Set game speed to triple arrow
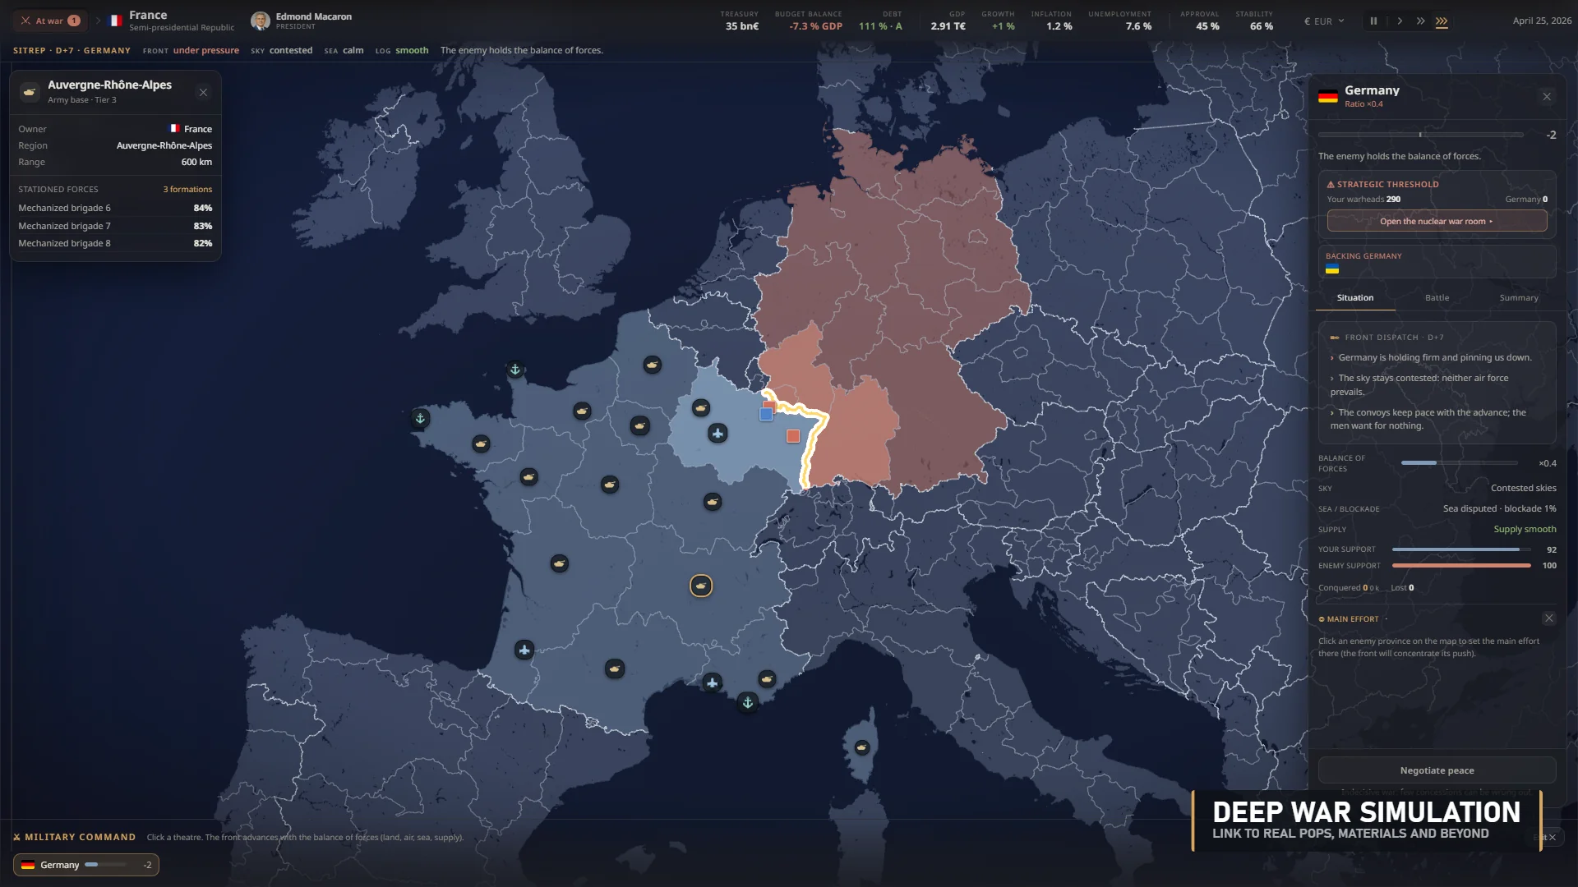This screenshot has height=887, width=1578. pyautogui.click(x=1442, y=21)
